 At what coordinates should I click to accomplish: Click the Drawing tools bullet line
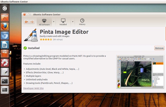[49, 83]
